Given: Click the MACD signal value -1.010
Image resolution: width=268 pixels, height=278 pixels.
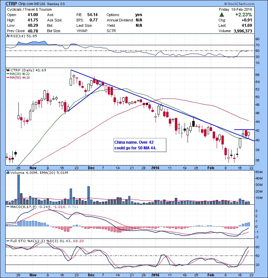Looking at the screenshot, I should coord(59,207).
